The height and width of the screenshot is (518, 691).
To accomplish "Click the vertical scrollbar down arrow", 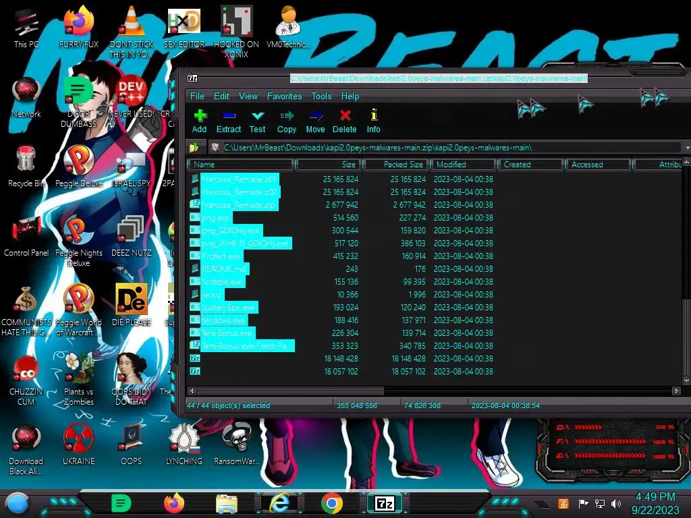I will 686,380.
